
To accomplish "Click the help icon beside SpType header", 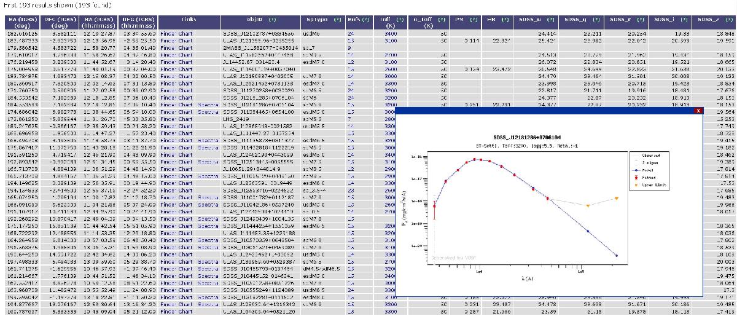I will [337, 20].
